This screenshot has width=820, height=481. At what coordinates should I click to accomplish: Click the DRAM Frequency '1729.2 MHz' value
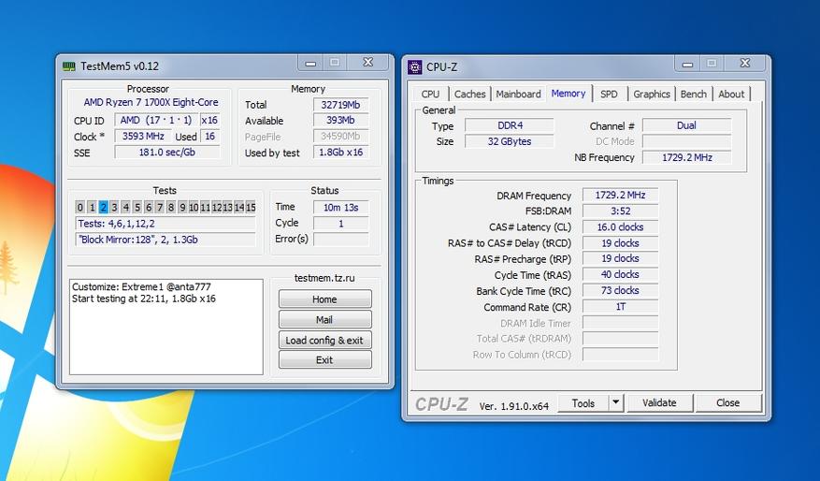pos(620,196)
